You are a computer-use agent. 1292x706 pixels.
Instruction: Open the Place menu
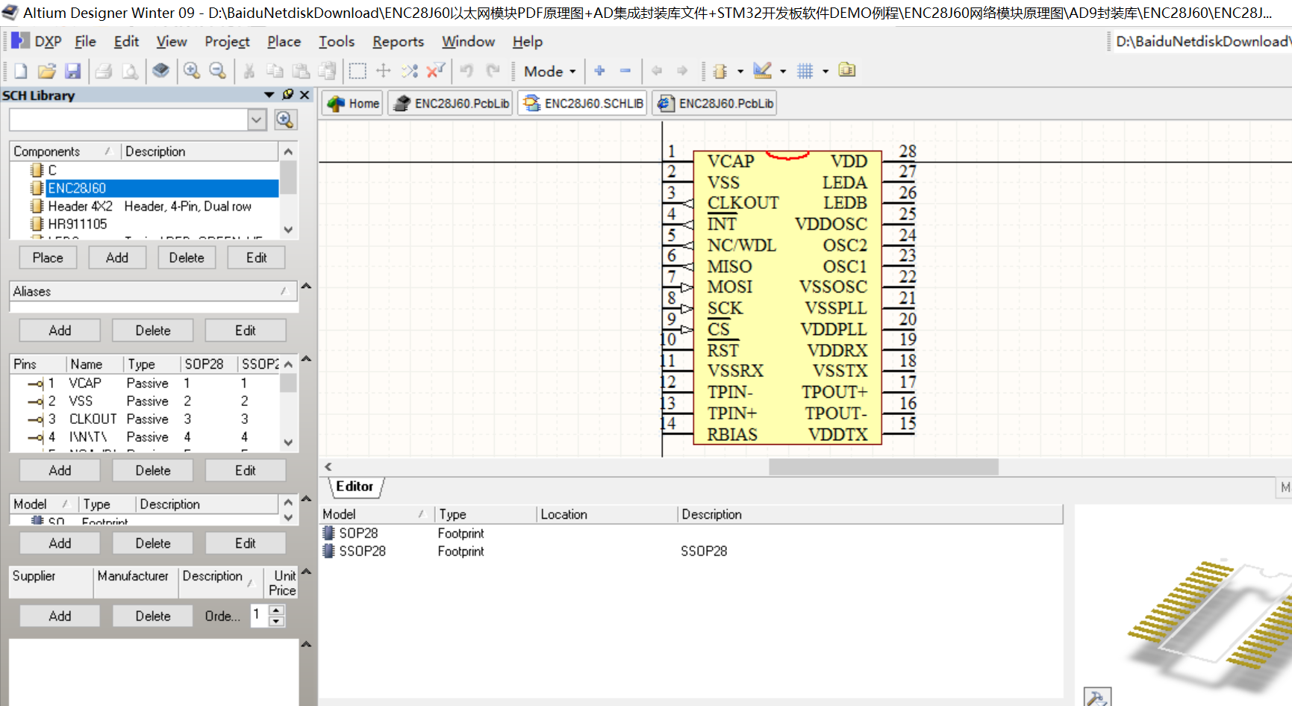284,41
